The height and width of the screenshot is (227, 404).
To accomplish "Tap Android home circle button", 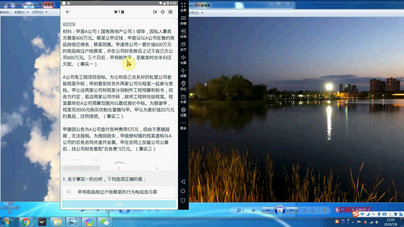I will 183,191.
